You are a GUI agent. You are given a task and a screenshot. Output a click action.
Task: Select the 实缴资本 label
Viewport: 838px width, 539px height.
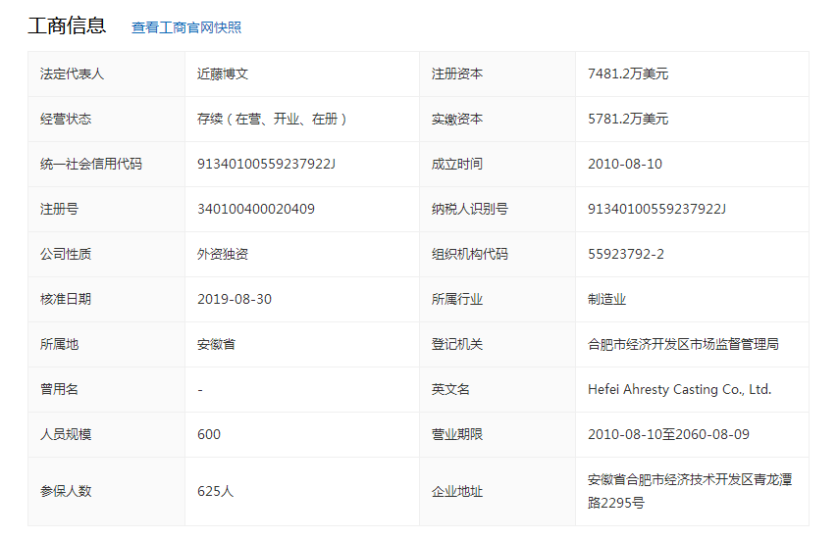[457, 119]
